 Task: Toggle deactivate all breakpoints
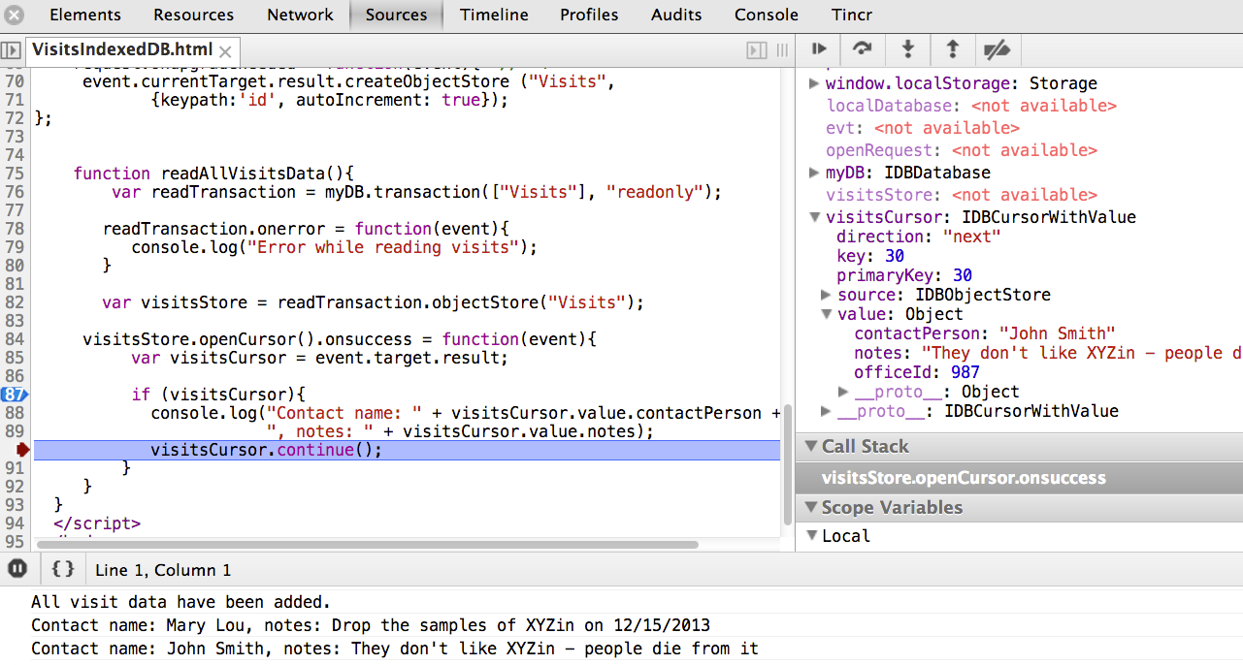(997, 48)
